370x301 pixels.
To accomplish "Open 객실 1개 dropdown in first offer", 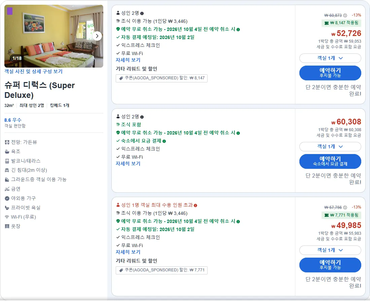I will pyautogui.click(x=330, y=58).
